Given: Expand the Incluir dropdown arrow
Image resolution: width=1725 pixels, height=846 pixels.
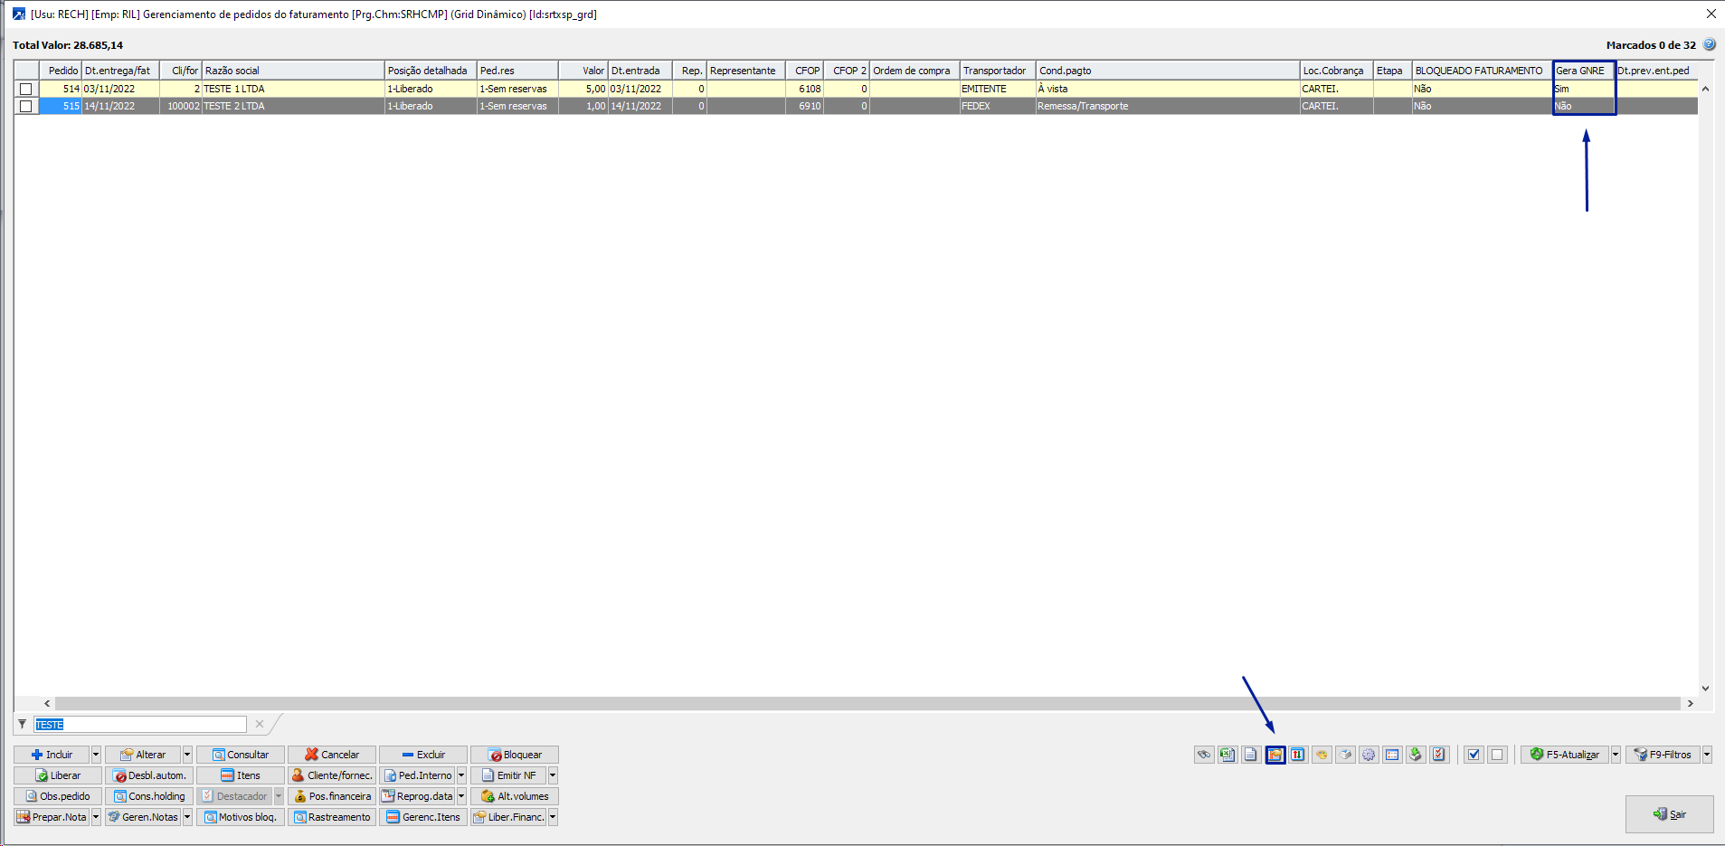Looking at the screenshot, I should coord(96,755).
